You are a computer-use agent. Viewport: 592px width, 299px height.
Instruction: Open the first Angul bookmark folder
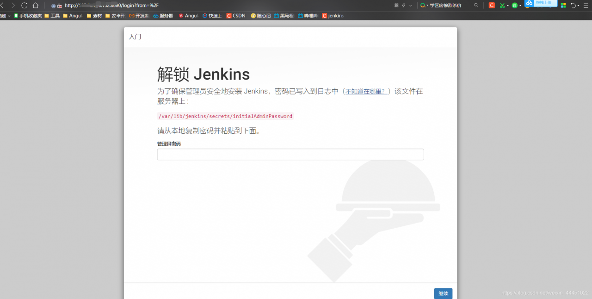click(73, 16)
